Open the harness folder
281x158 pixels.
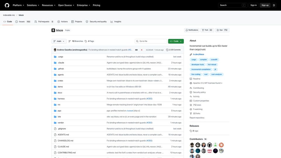click(61, 99)
